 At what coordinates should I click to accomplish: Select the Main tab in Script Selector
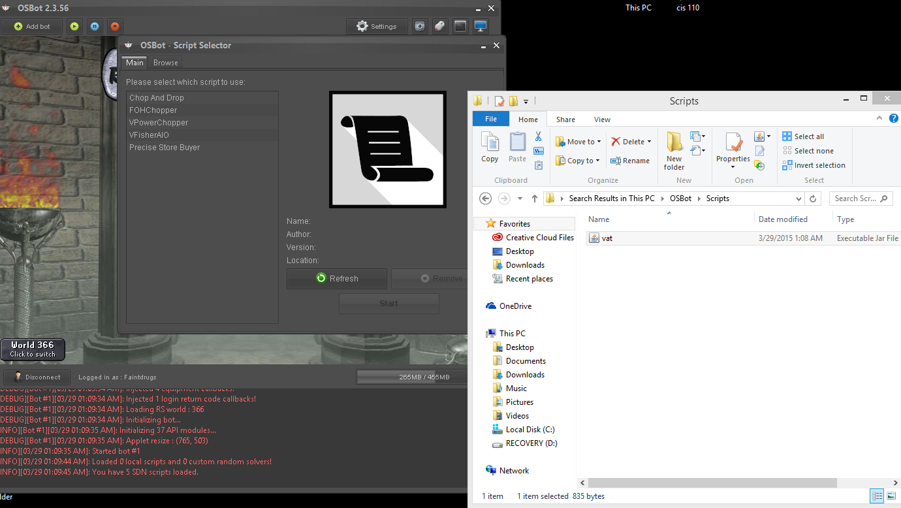pyautogui.click(x=135, y=63)
